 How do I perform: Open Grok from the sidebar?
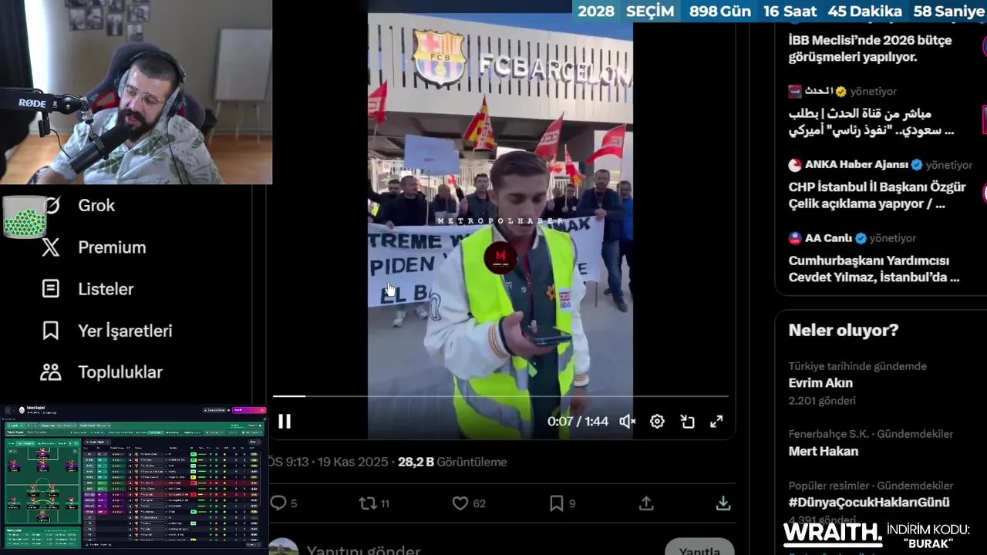click(96, 205)
